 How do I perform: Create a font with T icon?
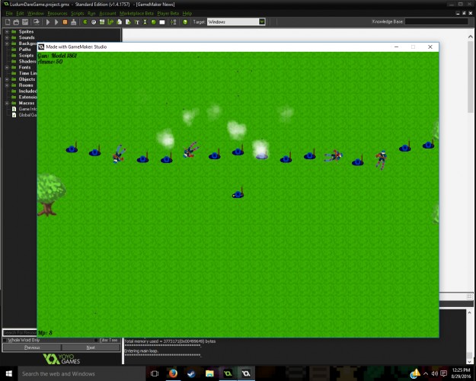(x=136, y=22)
